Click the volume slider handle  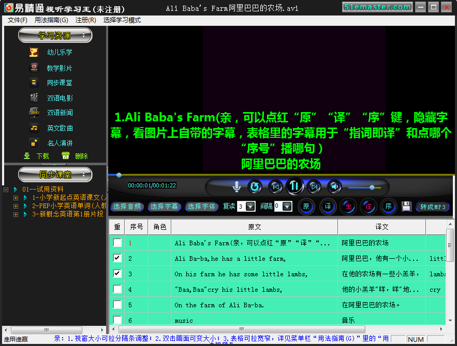372,187
